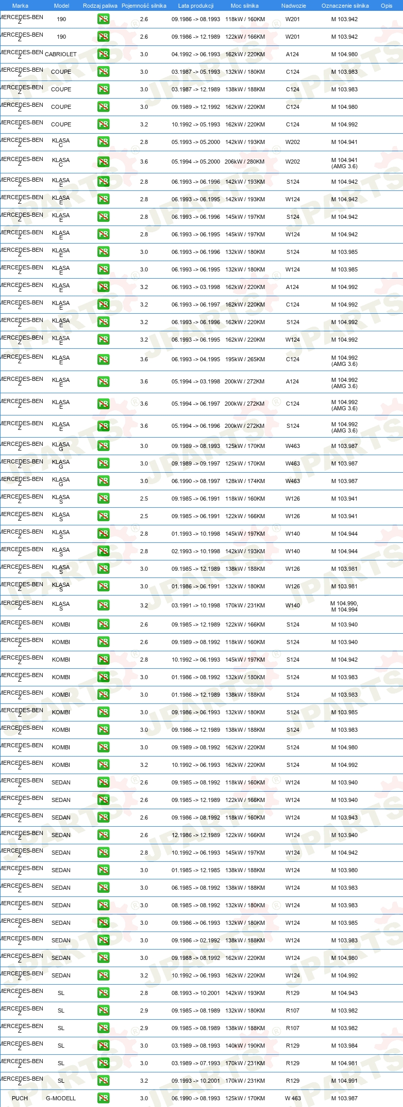Click the 03.1991 -> 10.1998 production years cell

(x=196, y=605)
